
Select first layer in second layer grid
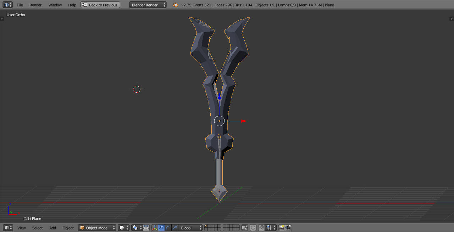pos(224,226)
